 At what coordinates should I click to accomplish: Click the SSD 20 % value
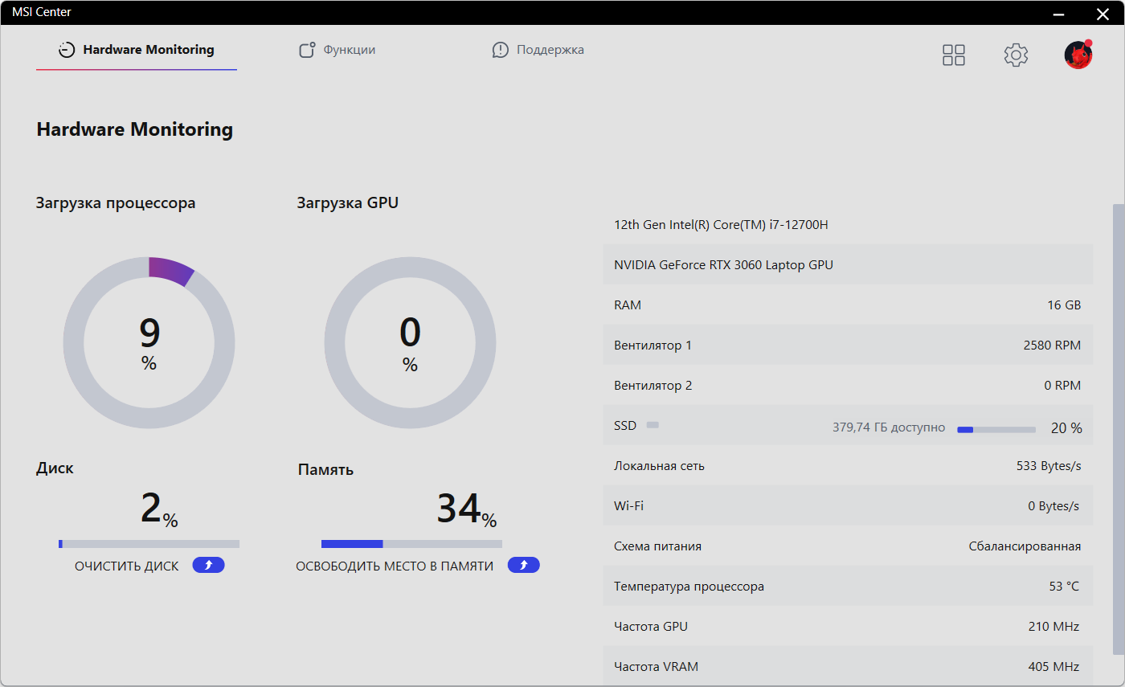point(1066,428)
